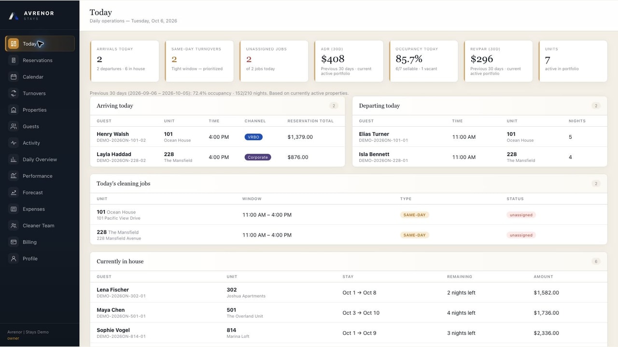Screen dimensions: 618x347
Task: Open the Properties building icon
Action: (x=14, y=110)
